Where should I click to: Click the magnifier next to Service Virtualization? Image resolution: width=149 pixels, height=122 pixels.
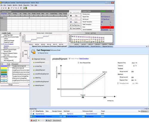[x=110, y=30]
